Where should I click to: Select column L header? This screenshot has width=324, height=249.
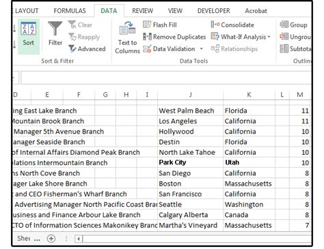point(282,95)
